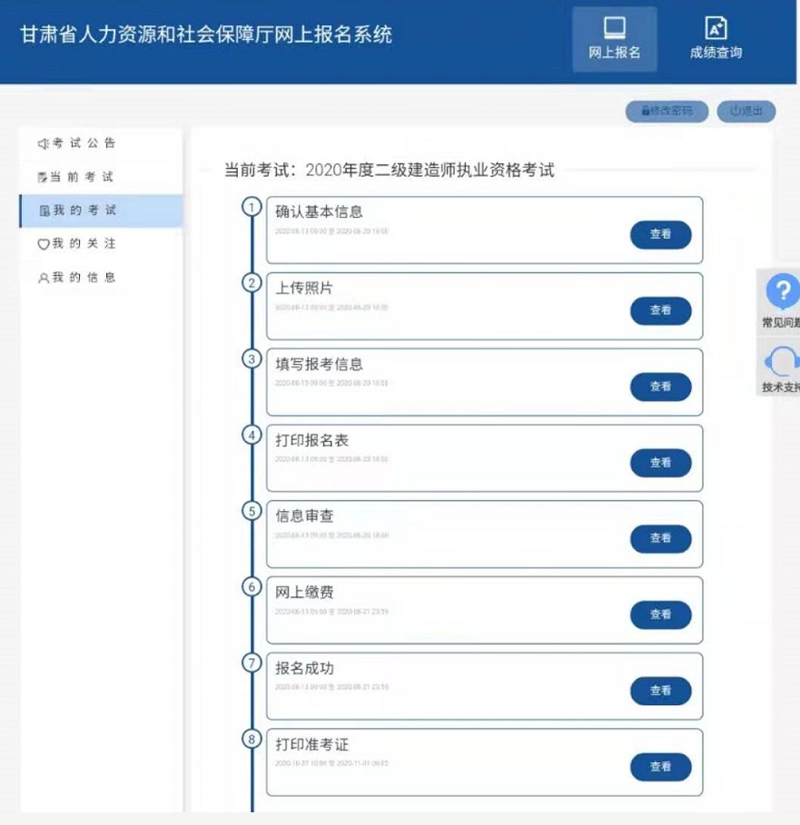This screenshot has height=825, width=800.
Task: Click the 网上报名 monitor icon
Action: coord(614,30)
